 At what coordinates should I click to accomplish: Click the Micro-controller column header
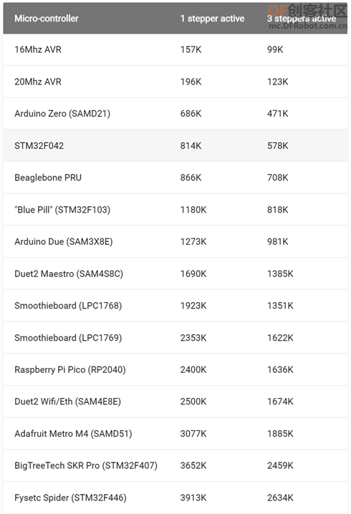coord(47,19)
